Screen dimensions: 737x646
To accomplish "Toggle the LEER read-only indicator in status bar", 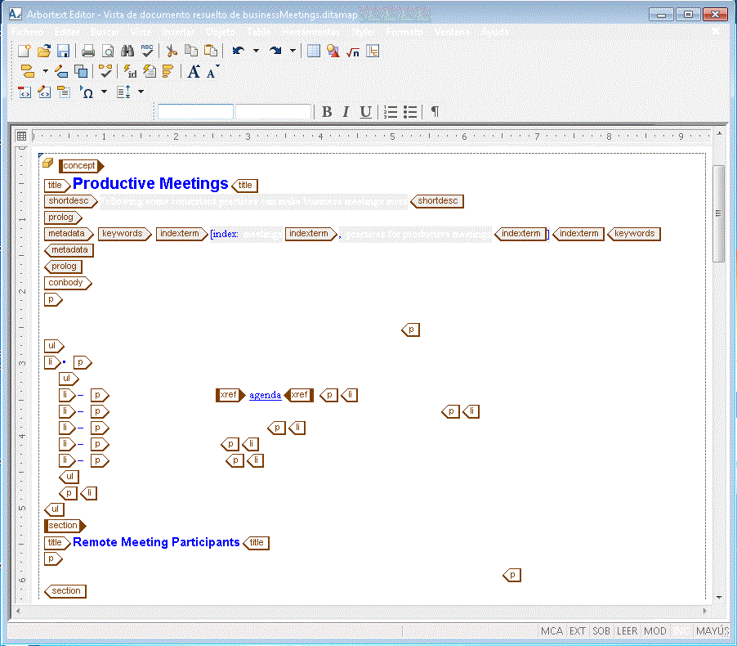I will (x=627, y=631).
